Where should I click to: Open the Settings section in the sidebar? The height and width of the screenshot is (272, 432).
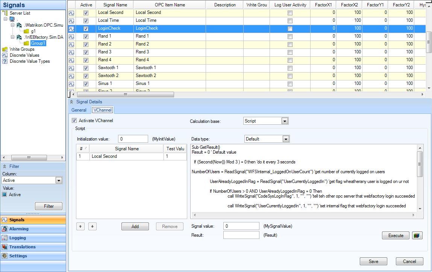click(x=18, y=256)
